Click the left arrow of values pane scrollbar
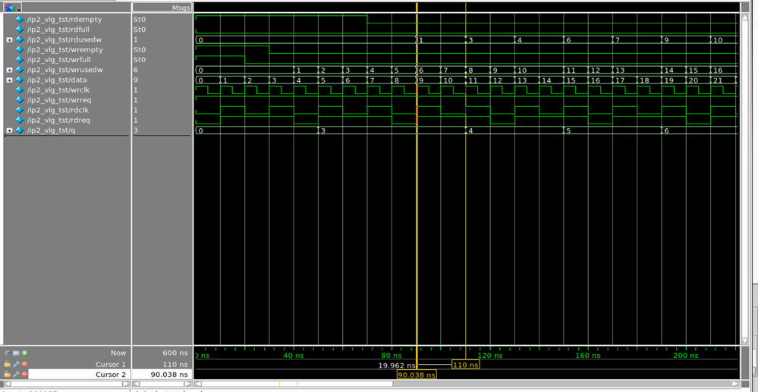Image resolution: width=758 pixels, height=392 pixels. (x=137, y=384)
